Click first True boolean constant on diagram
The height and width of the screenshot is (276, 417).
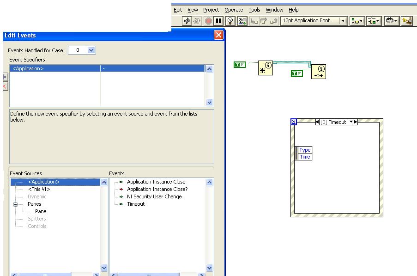click(x=239, y=65)
